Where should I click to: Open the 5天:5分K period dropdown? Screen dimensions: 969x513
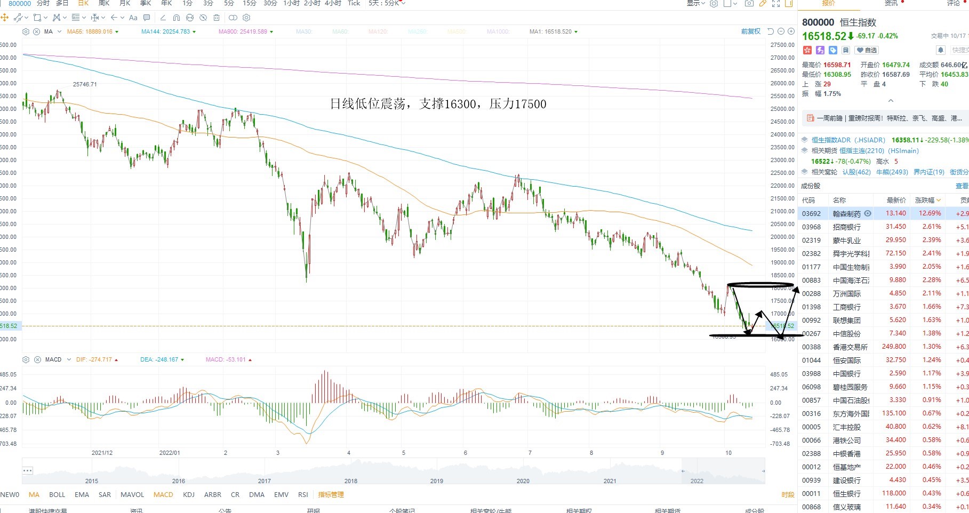(x=387, y=3)
